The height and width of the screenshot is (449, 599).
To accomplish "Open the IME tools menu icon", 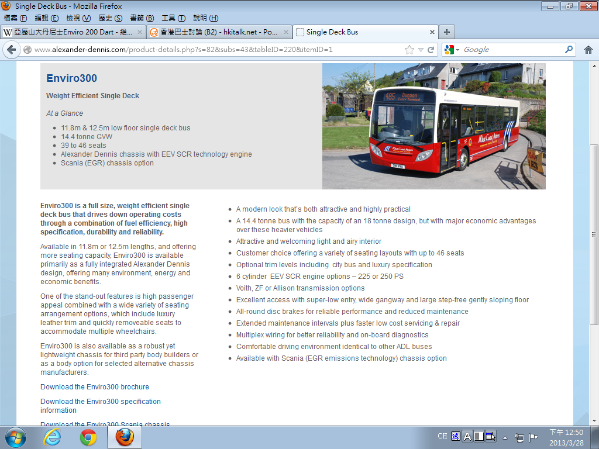I will click(491, 436).
